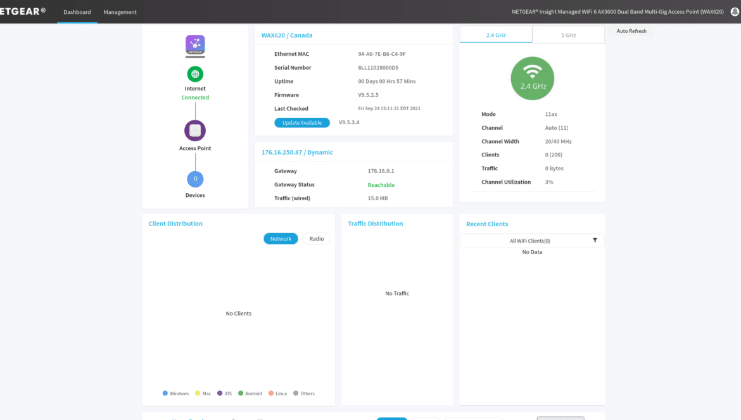741x420 pixels.
Task: Toggle the Auto Refresh button
Action: point(631,31)
